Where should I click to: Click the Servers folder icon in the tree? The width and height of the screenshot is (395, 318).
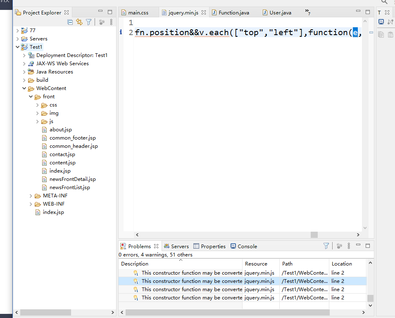(24, 39)
